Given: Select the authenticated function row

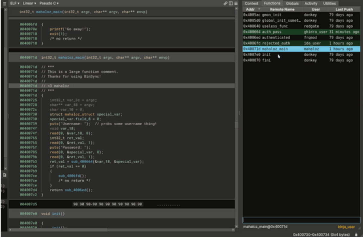Looking at the screenshot, I should [301, 38].
